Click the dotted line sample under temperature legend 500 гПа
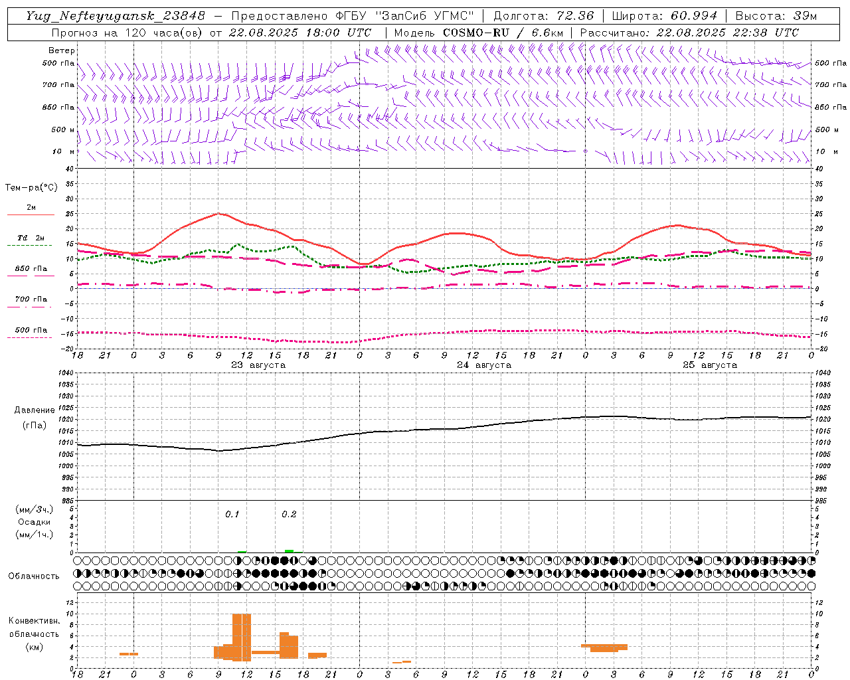 point(31,337)
